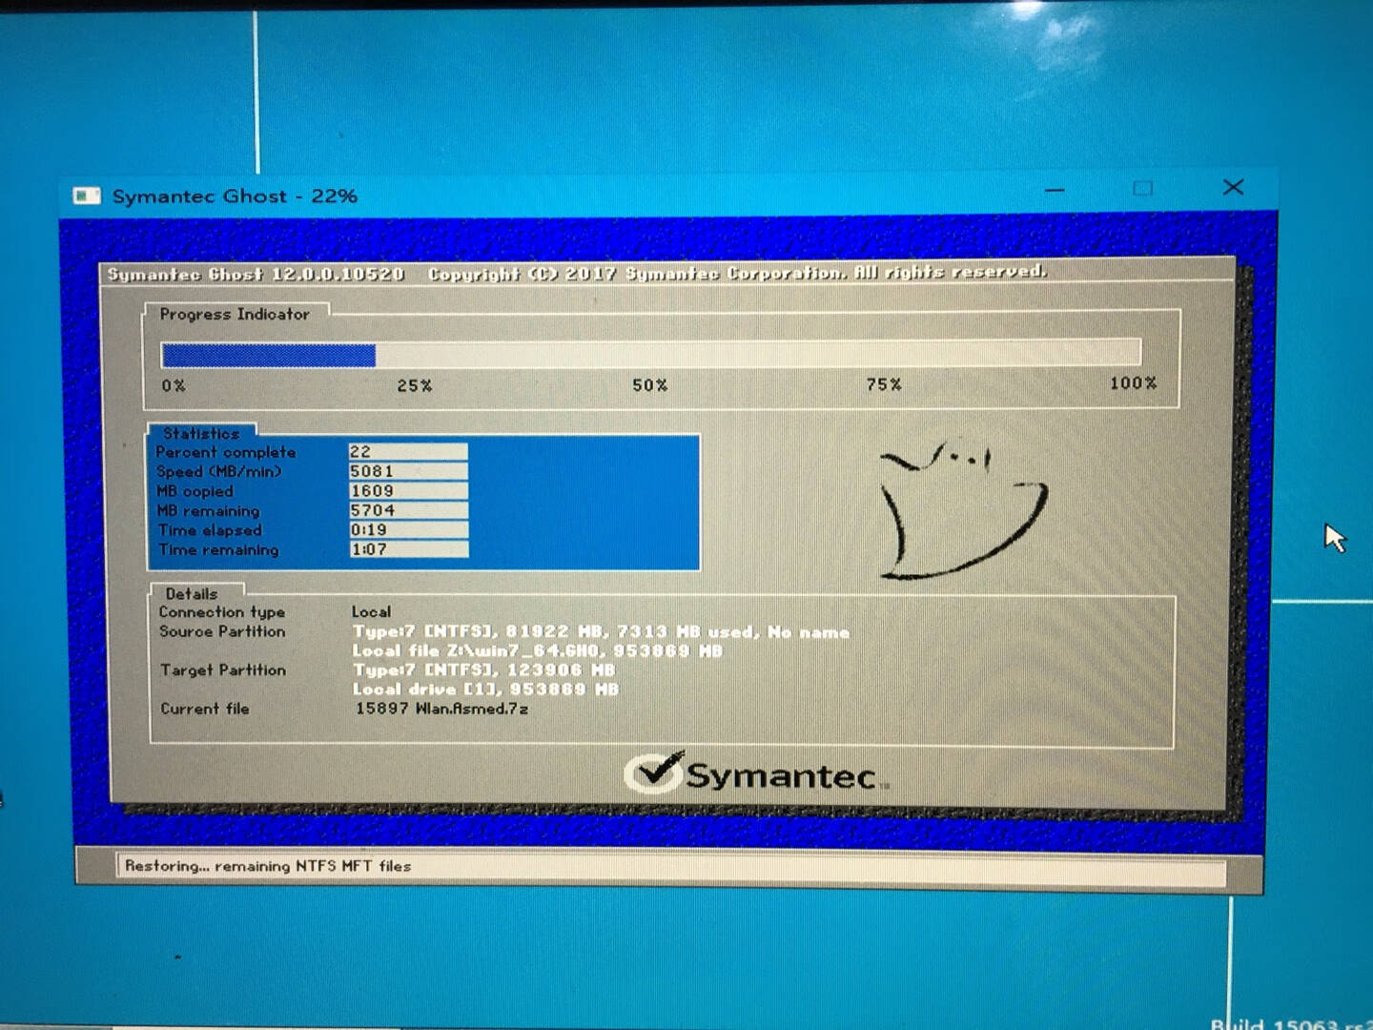Click the 'Time remaining' label
The image size is (1373, 1030).
(x=218, y=549)
